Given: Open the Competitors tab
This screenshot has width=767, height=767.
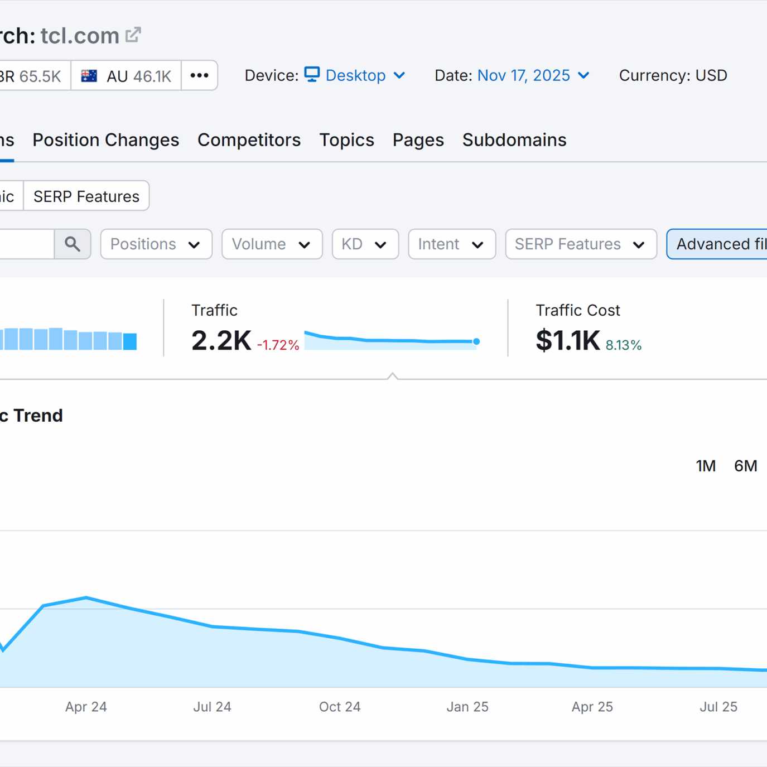Looking at the screenshot, I should click(x=249, y=140).
